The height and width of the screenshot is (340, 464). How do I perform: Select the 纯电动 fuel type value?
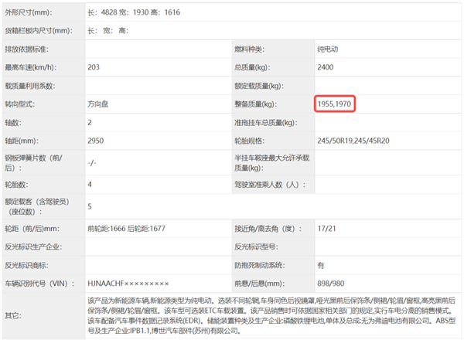[x=329, y=49]
